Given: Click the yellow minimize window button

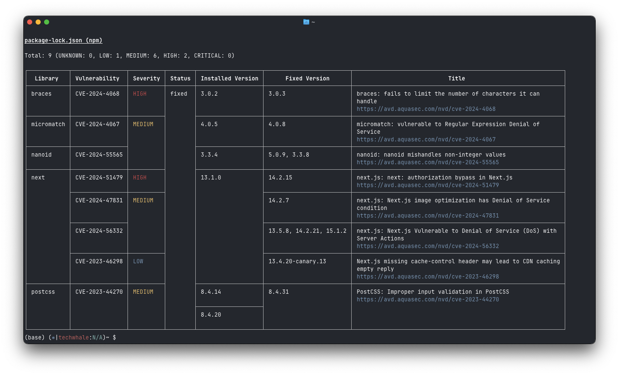Looking at the screenshot, I should pos(38,22).
